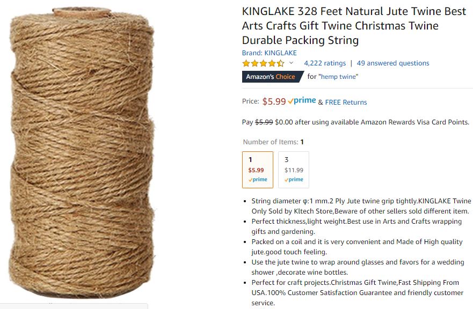
Task: Click the string diameter bullet point
Action: coord(361,206)
